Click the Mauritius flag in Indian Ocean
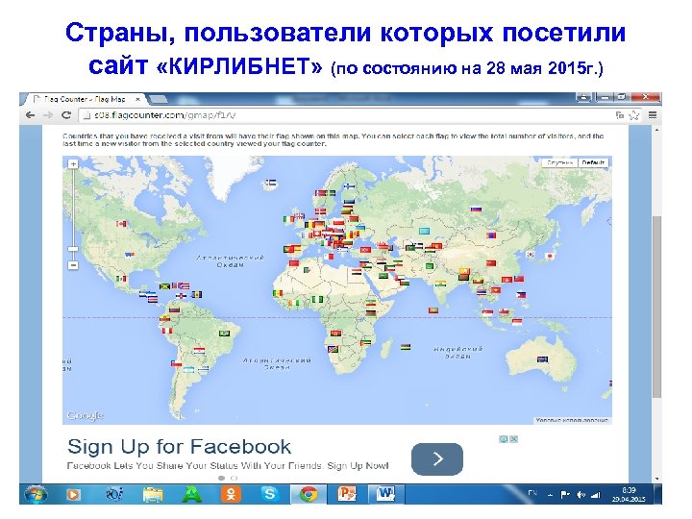 click(406, 347)
